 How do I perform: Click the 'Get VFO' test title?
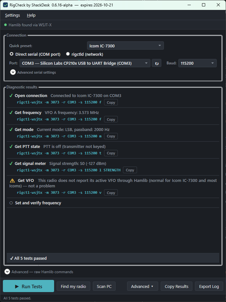pos(26,181)
